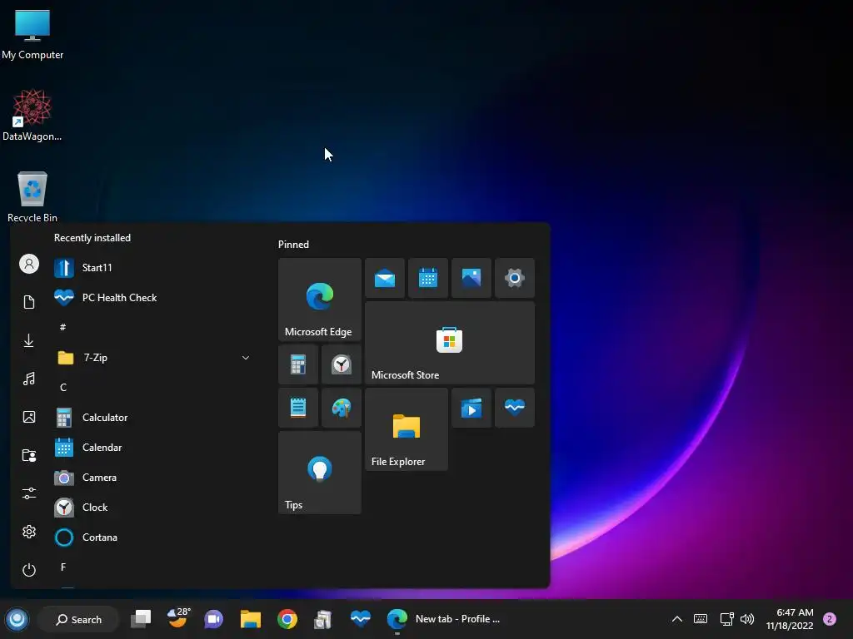
Task: Click the Start button on the taskbar
Action: [17, 619]
